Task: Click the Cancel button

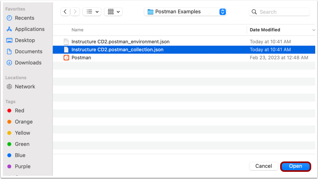Action: click(263, 166)
